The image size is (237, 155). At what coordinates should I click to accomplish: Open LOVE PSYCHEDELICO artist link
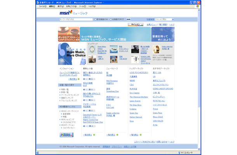[x=139, y=73]
